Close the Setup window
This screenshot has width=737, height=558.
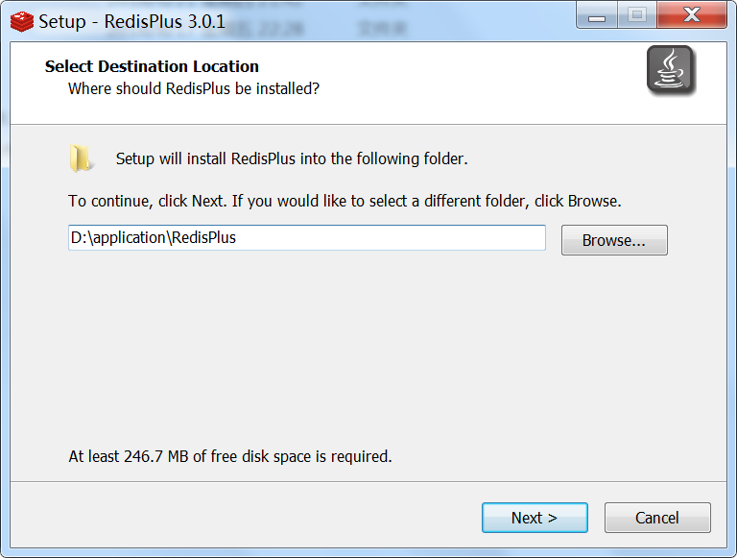pyautogui.click(x=692, y=15)
